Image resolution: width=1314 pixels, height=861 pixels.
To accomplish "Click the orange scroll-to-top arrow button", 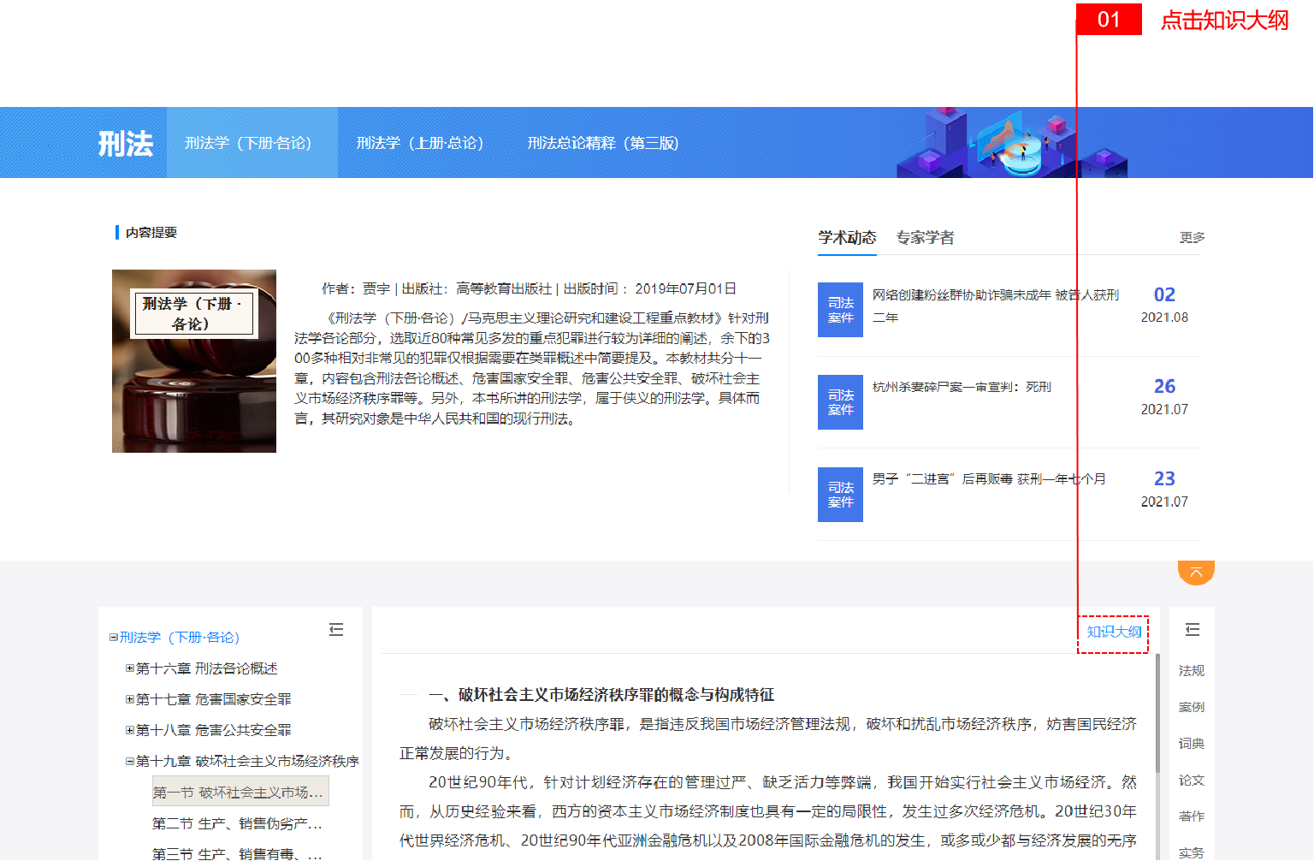I will 1196,572.
